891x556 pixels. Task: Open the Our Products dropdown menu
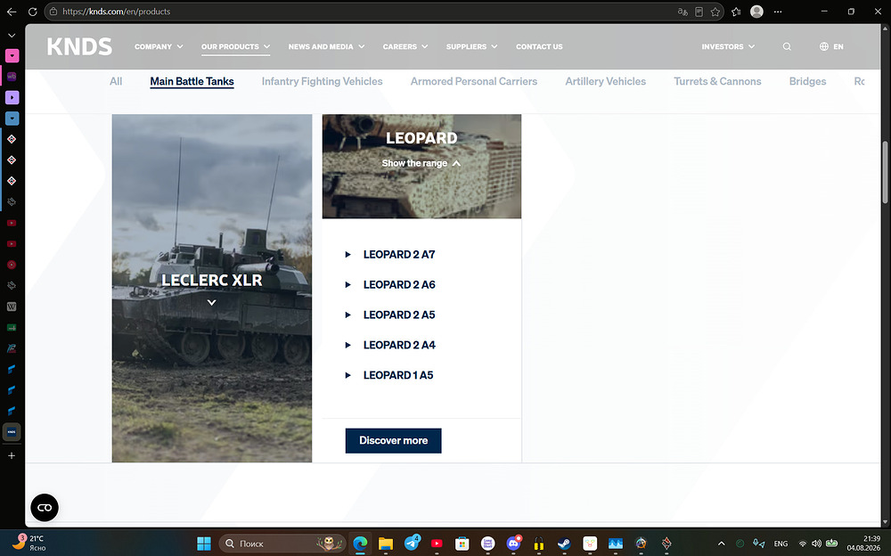[x=235, y=46]
